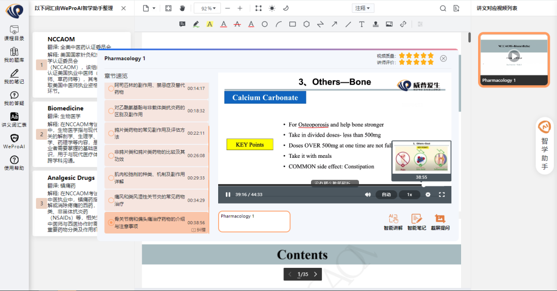
Task: Choose the rectangle shape tool
Action: click(x=292, y=24)
